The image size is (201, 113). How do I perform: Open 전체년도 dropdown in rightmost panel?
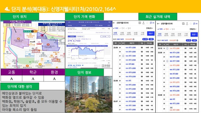tap(193, 29)
